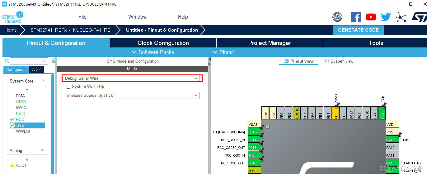The height and width of the screenshot is (174, 427).
Task: Select WWDG in System Core list
Action: tap(23, 131)
